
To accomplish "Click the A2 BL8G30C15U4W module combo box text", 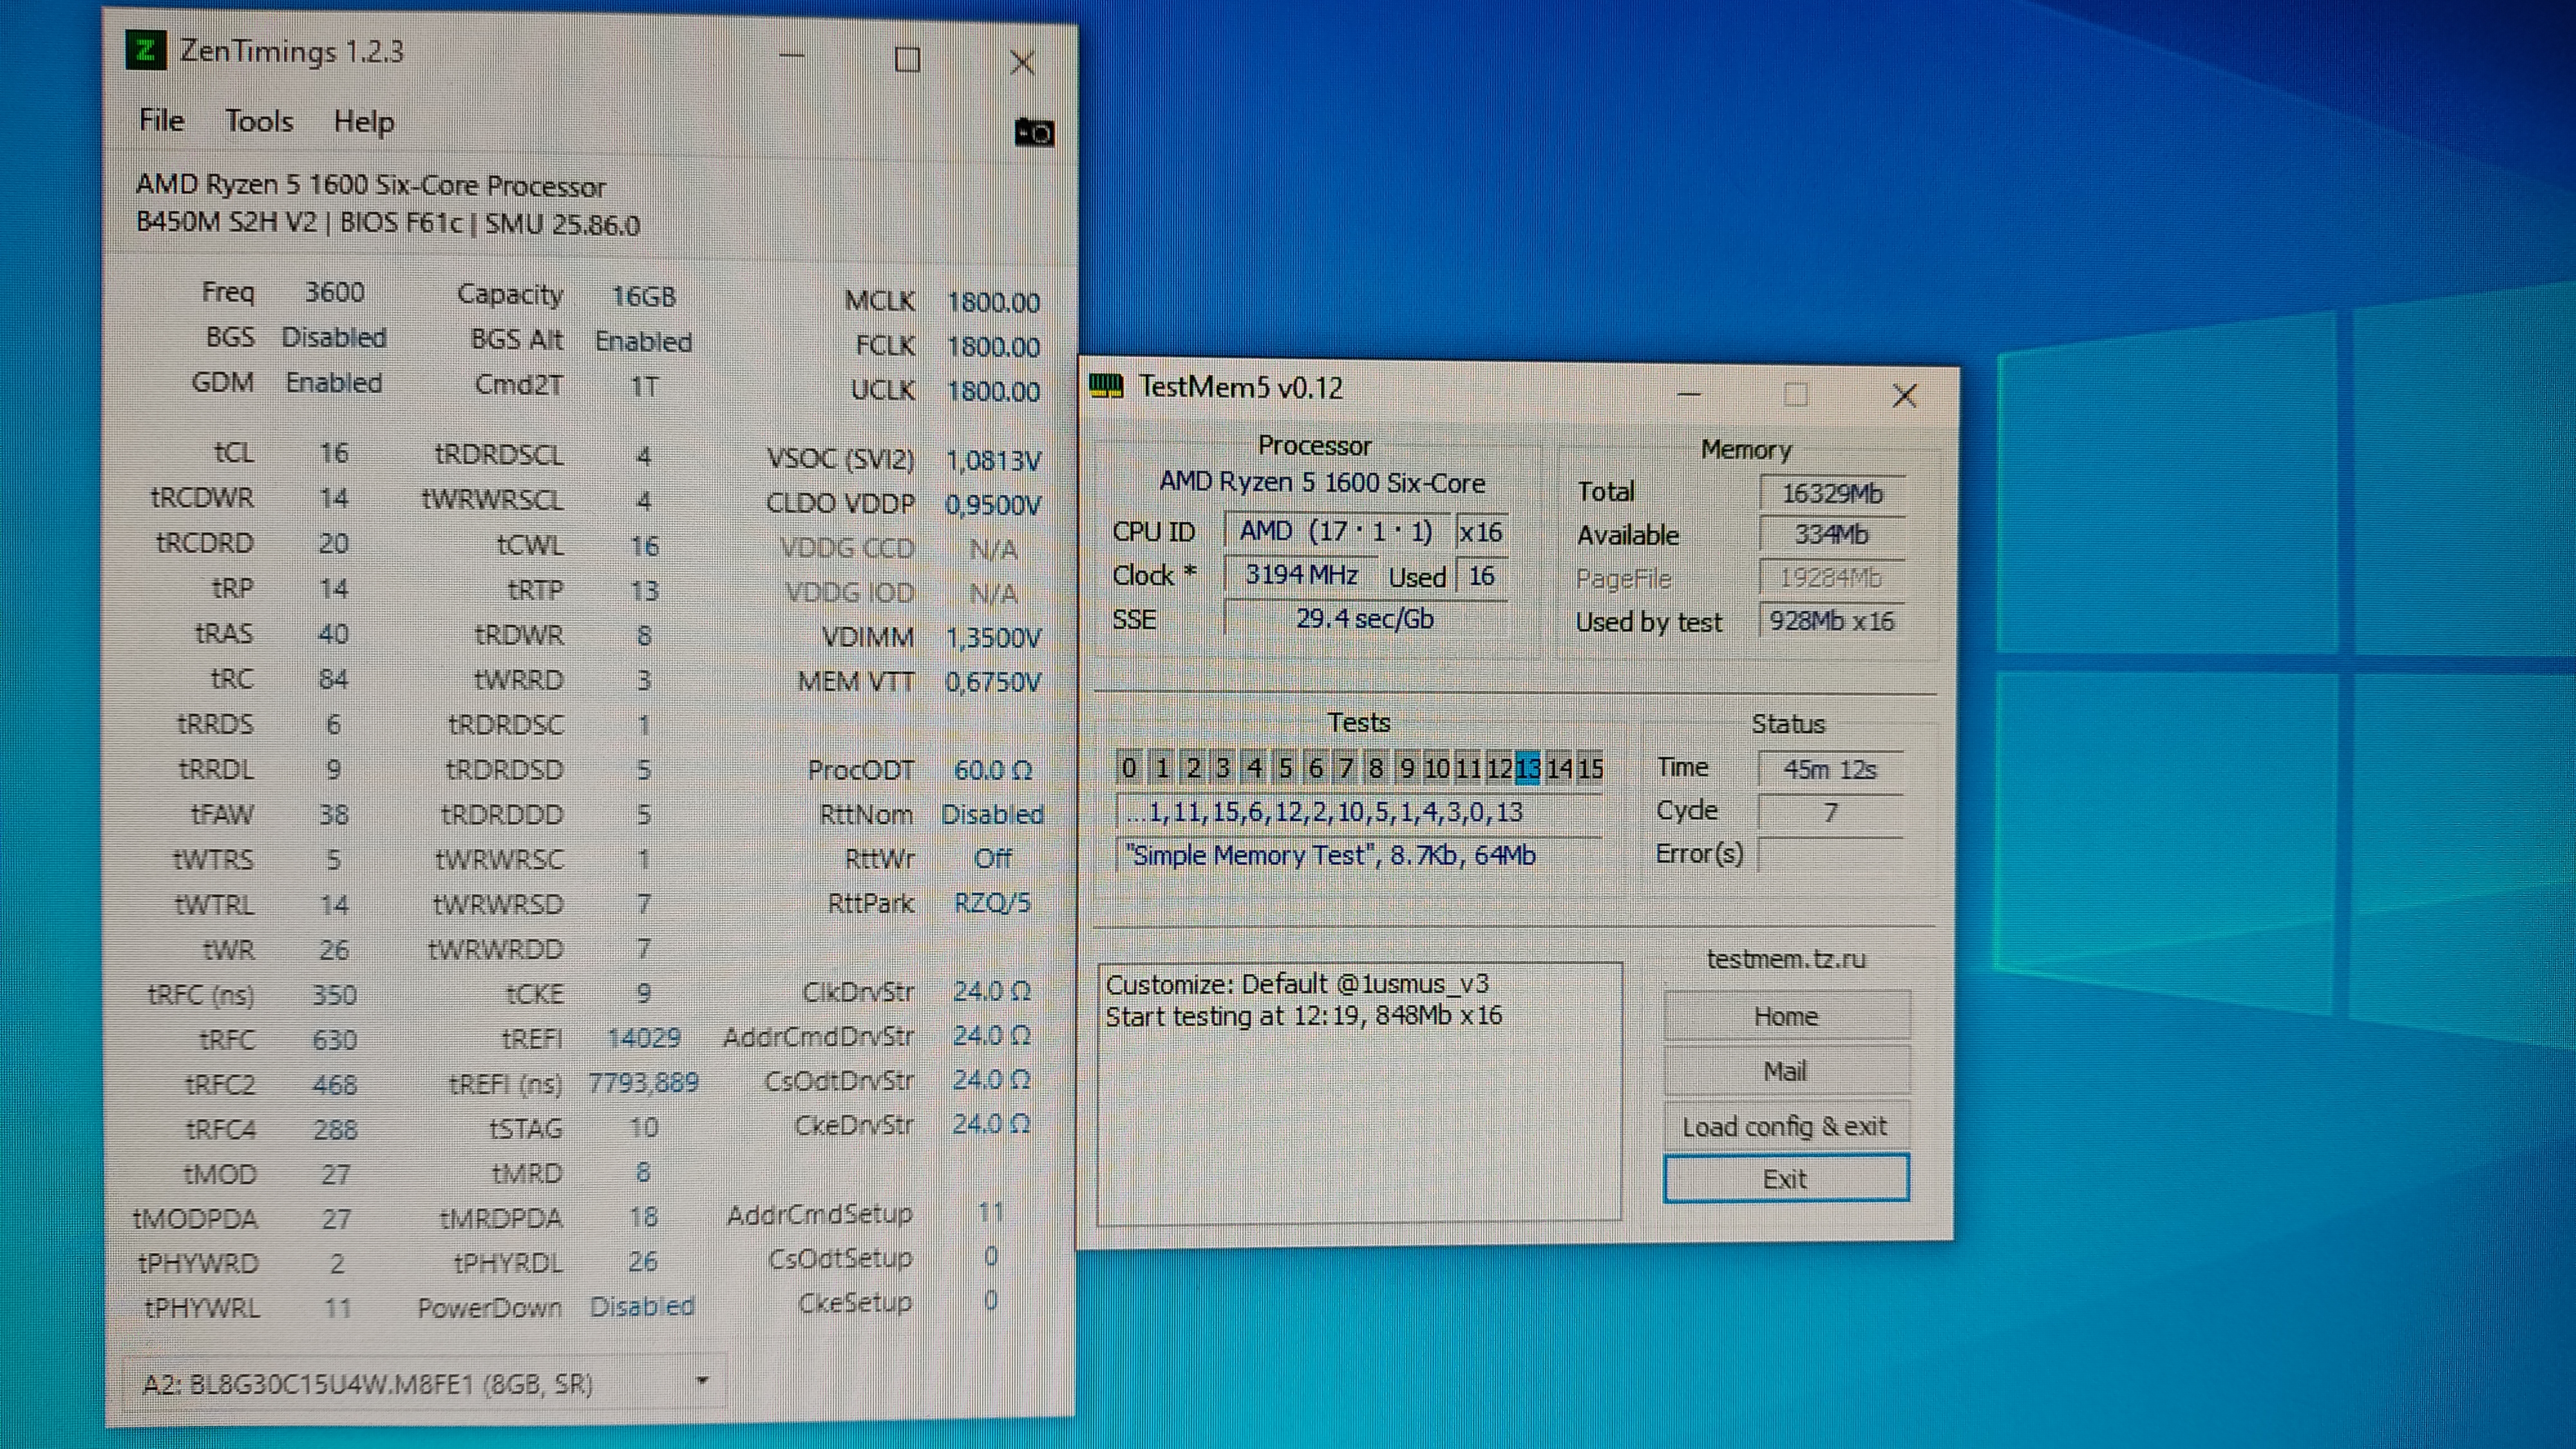I will click(368, 1384).
